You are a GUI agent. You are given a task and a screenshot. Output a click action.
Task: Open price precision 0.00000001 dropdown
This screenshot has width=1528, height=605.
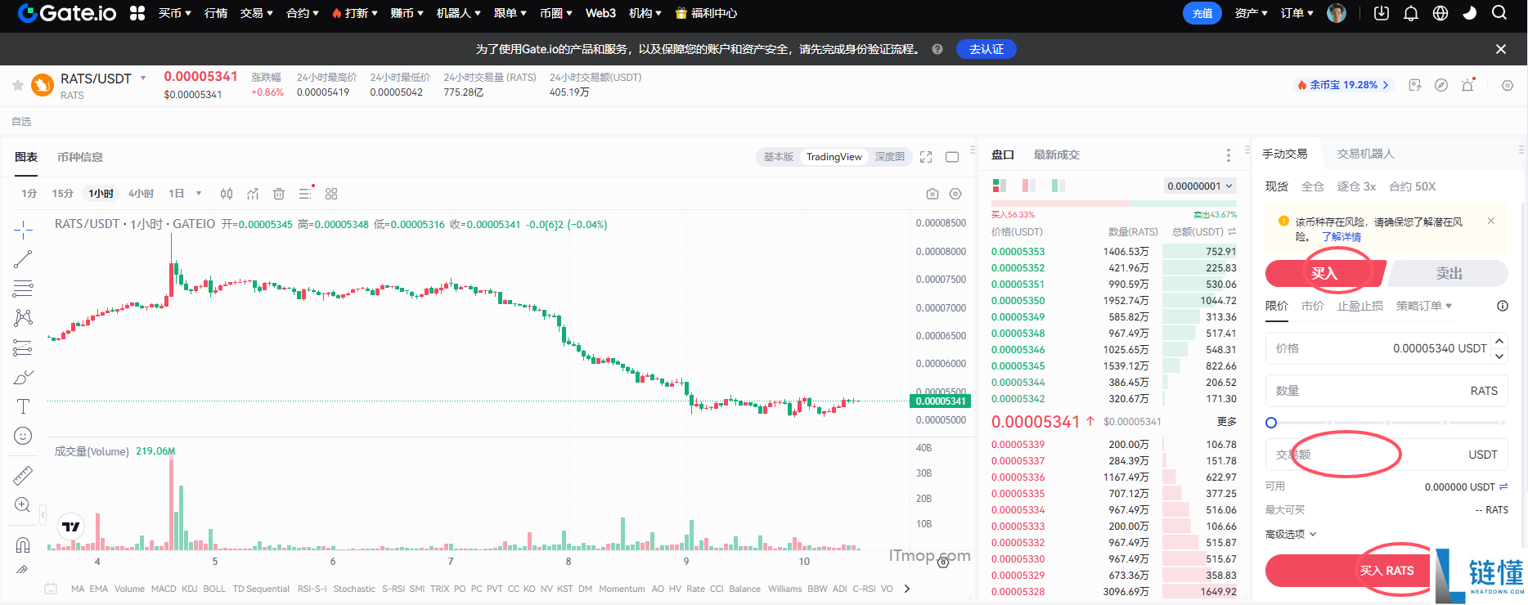(1200, 186)
